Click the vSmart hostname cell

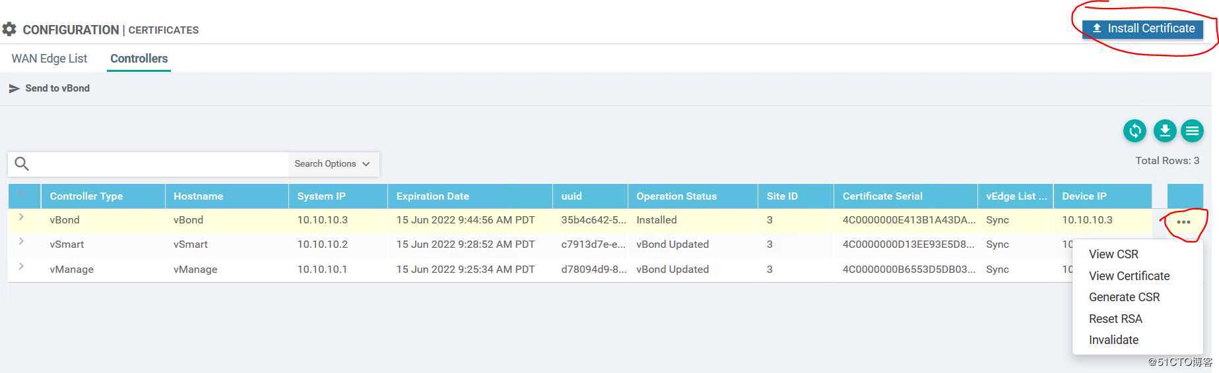coord(190,244)
